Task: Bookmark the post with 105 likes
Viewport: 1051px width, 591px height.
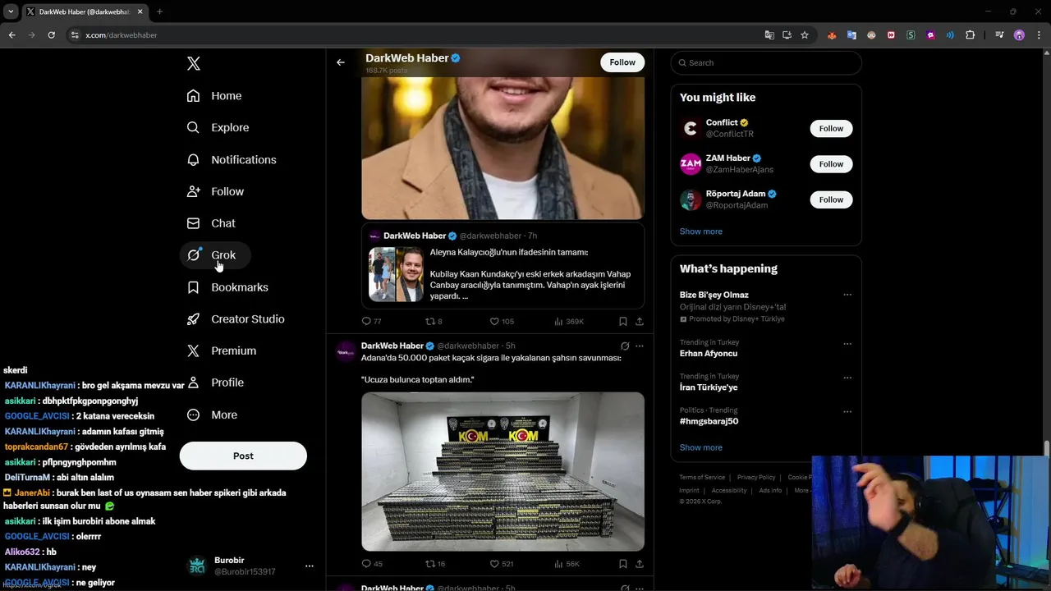Action: tap(623, 322)
